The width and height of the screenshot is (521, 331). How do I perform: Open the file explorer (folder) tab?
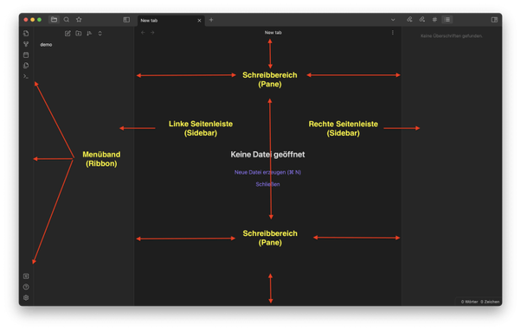point(54,20)
